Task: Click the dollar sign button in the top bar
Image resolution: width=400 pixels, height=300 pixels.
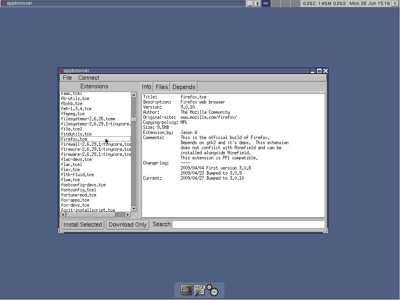Action: point(258,3)
